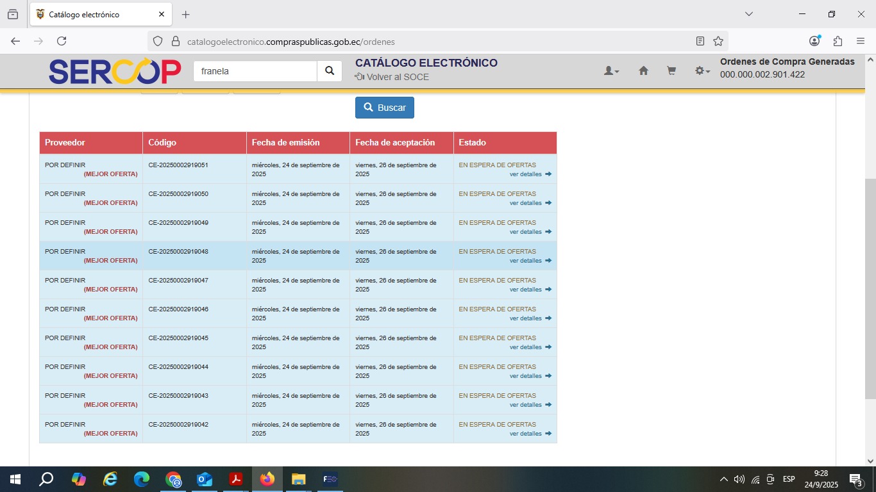
Task: Open the Firefox extensions icon
Action: pyautogui.click(x=838, y=41)
